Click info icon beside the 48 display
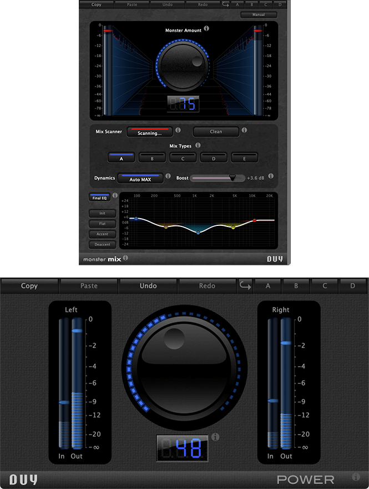Image resolution: width=369 pixels, height=489 pixels. tap(215, 437)
